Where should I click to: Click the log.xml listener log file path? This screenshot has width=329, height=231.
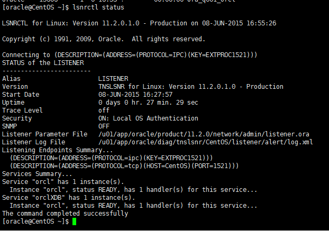[x=206, y=142]
